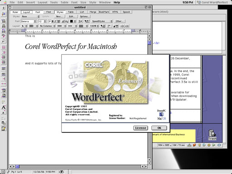Click the document heading 'Corel WordPerfect for Macintosh'
Viewport: 232px width, 174px height.
click(x=71, y=46)
